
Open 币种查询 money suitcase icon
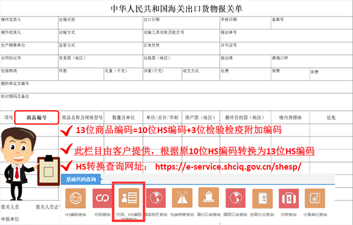(x=289, y=198)
